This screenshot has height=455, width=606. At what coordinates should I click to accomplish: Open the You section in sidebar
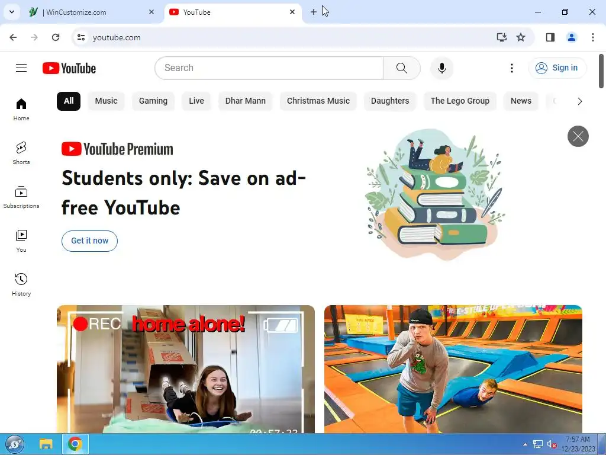point(21,241)
